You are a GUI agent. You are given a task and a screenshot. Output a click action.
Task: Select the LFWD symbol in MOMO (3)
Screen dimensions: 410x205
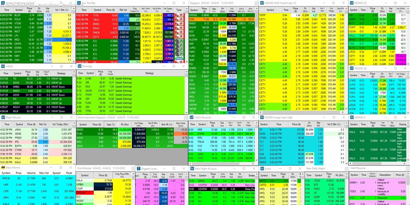(x=353, y=81)
